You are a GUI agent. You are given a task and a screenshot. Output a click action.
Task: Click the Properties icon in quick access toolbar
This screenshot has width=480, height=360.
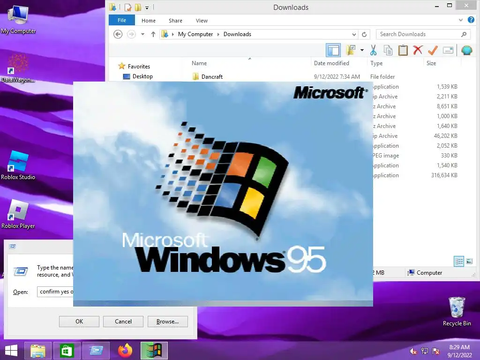pos(128,7)
